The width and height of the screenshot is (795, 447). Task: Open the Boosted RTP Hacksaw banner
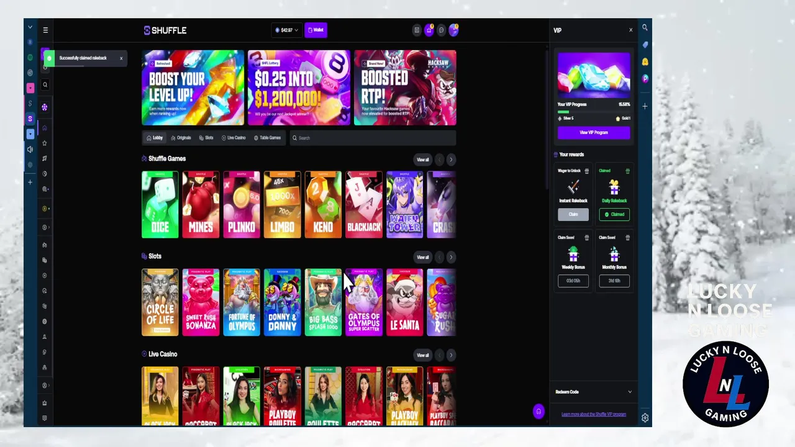(x=405, y=88)
